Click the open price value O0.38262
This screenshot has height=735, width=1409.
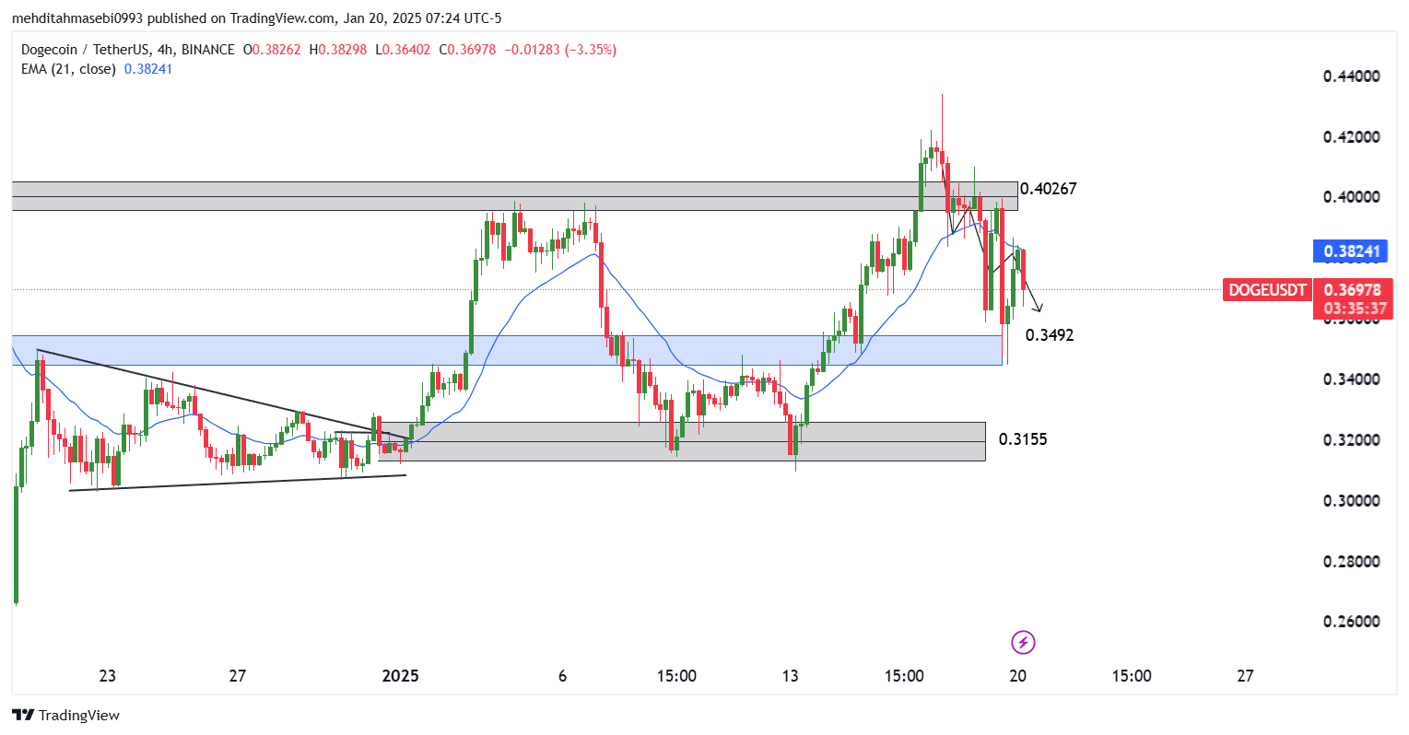272,50
